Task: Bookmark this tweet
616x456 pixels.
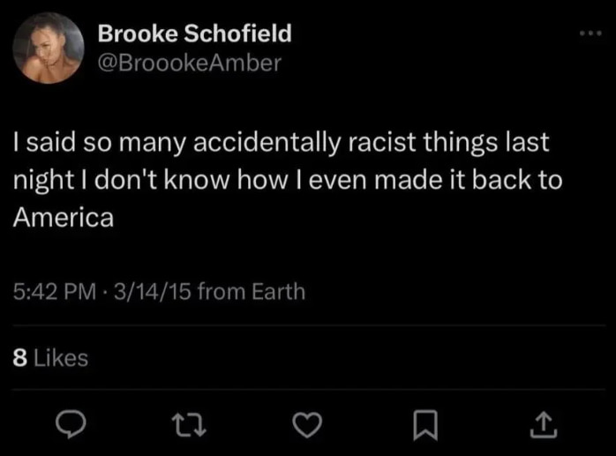Action: [x=424, y=425]
